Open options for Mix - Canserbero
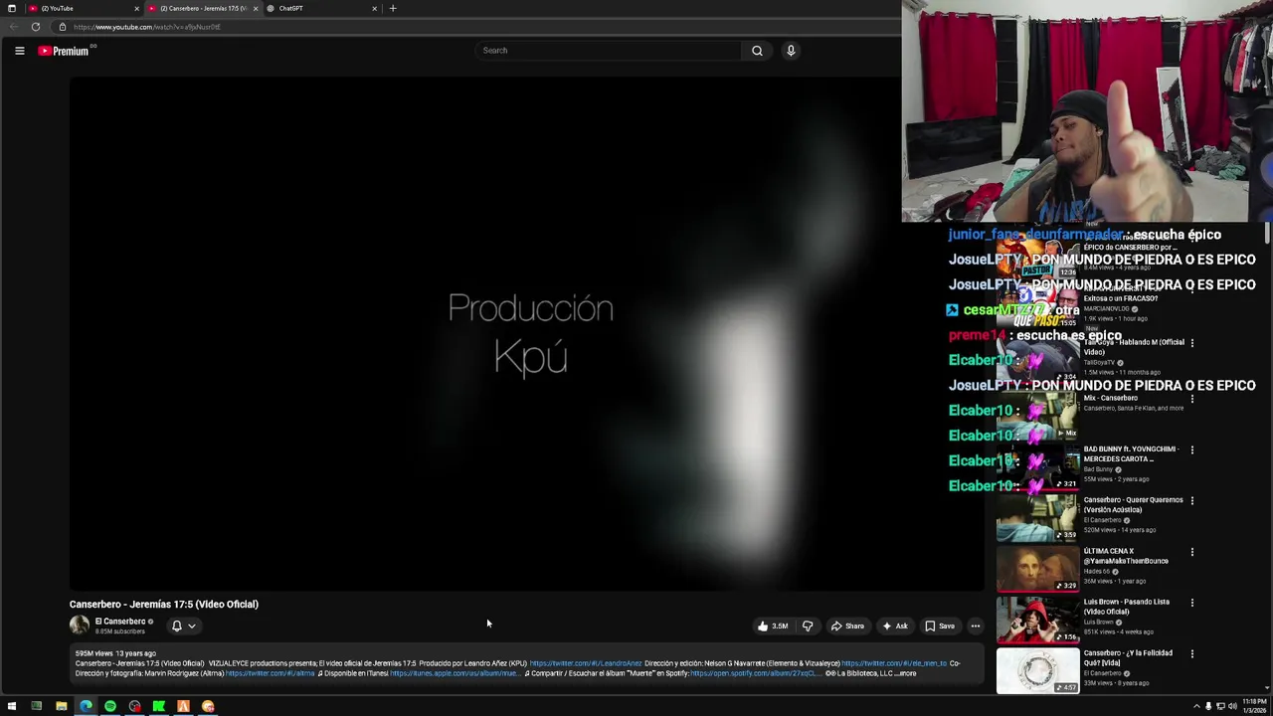Image resolution: width=1273 pixels, height=716 pixels. (1192, 399)
